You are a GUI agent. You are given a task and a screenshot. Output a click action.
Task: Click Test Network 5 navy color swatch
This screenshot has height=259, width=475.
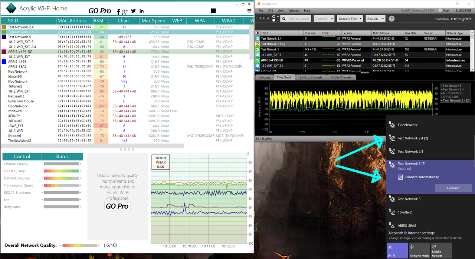(x=4, y=37)
